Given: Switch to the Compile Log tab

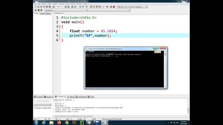Looking at the screenshot, I should [x=60, y=97].
